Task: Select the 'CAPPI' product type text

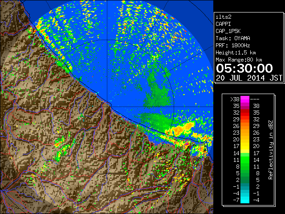Action: (x=223, y=24)
